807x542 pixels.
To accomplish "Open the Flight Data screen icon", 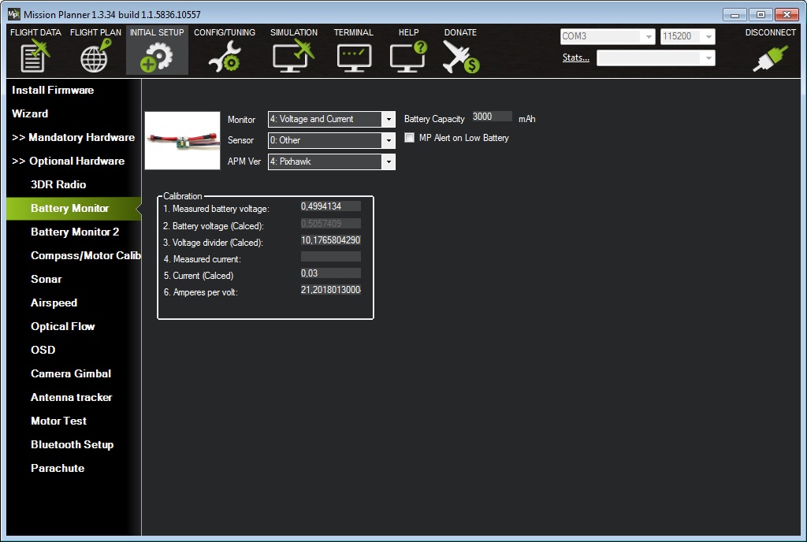I will pos(35,58).
